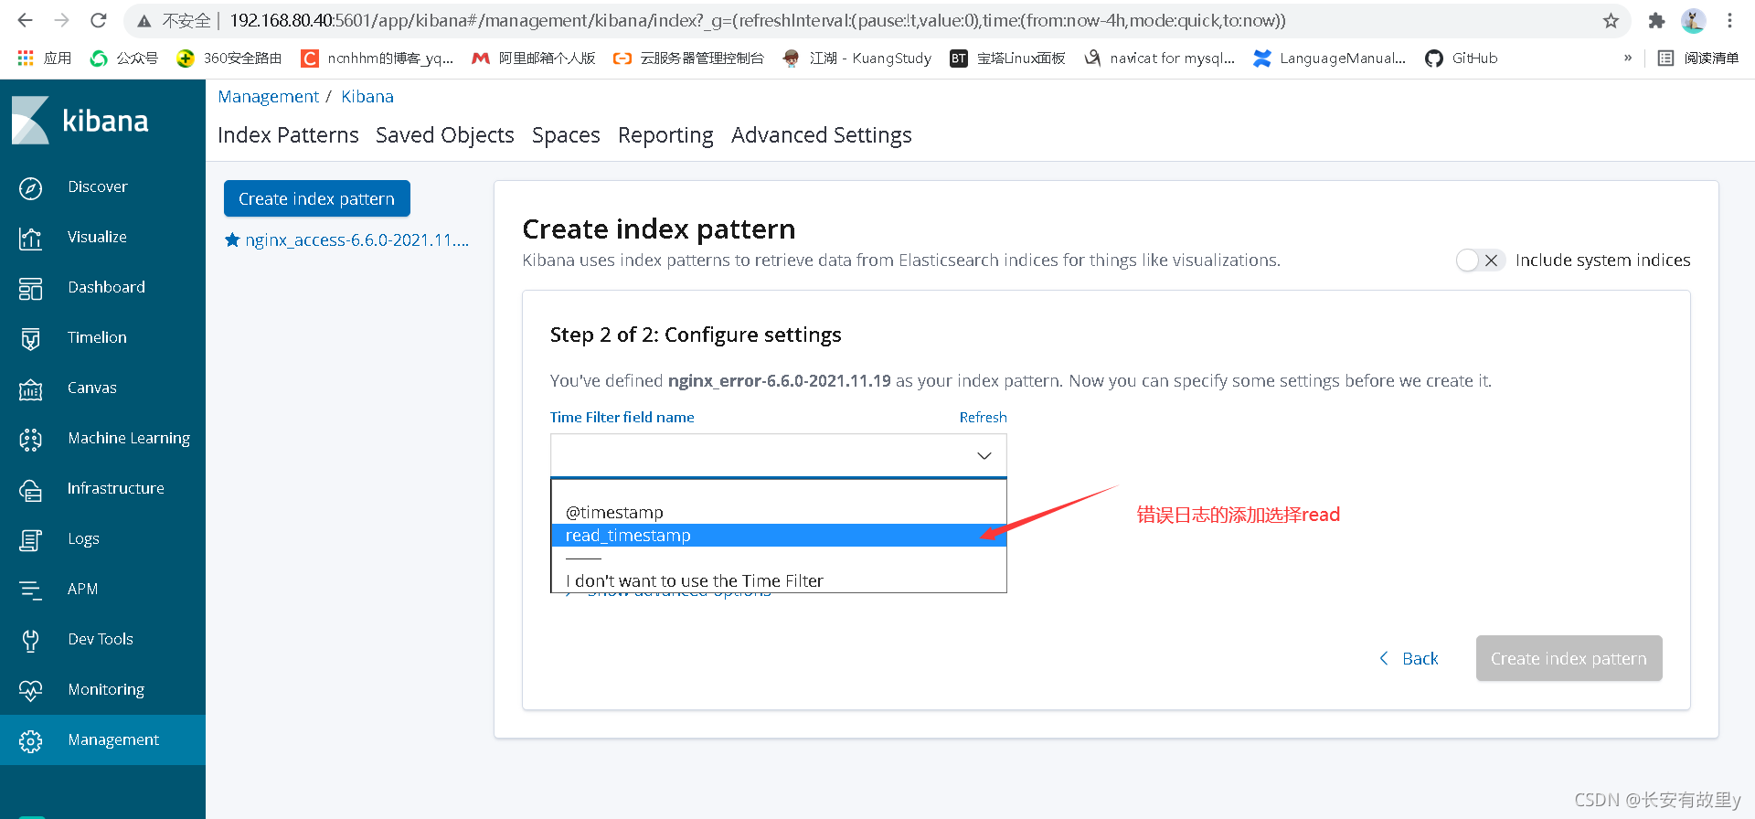Open Management via gear icon
The image size is (1755, 819).
tap(30, 740)
